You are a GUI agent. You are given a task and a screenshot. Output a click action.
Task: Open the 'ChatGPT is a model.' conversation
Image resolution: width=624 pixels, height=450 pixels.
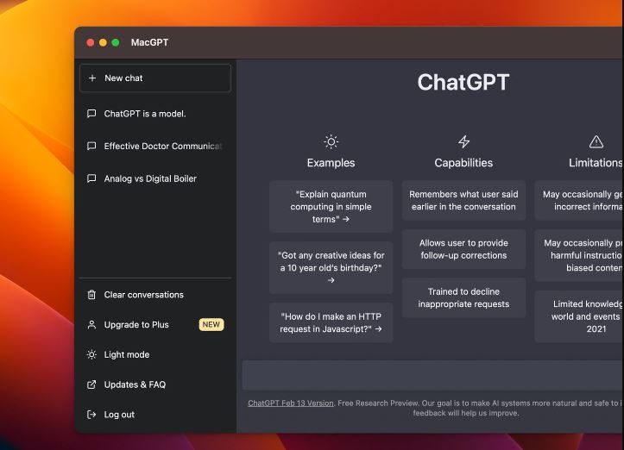pos(155,114)
